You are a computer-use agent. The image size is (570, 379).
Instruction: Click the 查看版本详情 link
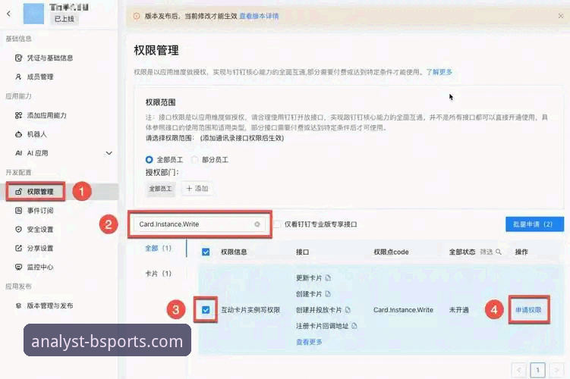(259, 16)
